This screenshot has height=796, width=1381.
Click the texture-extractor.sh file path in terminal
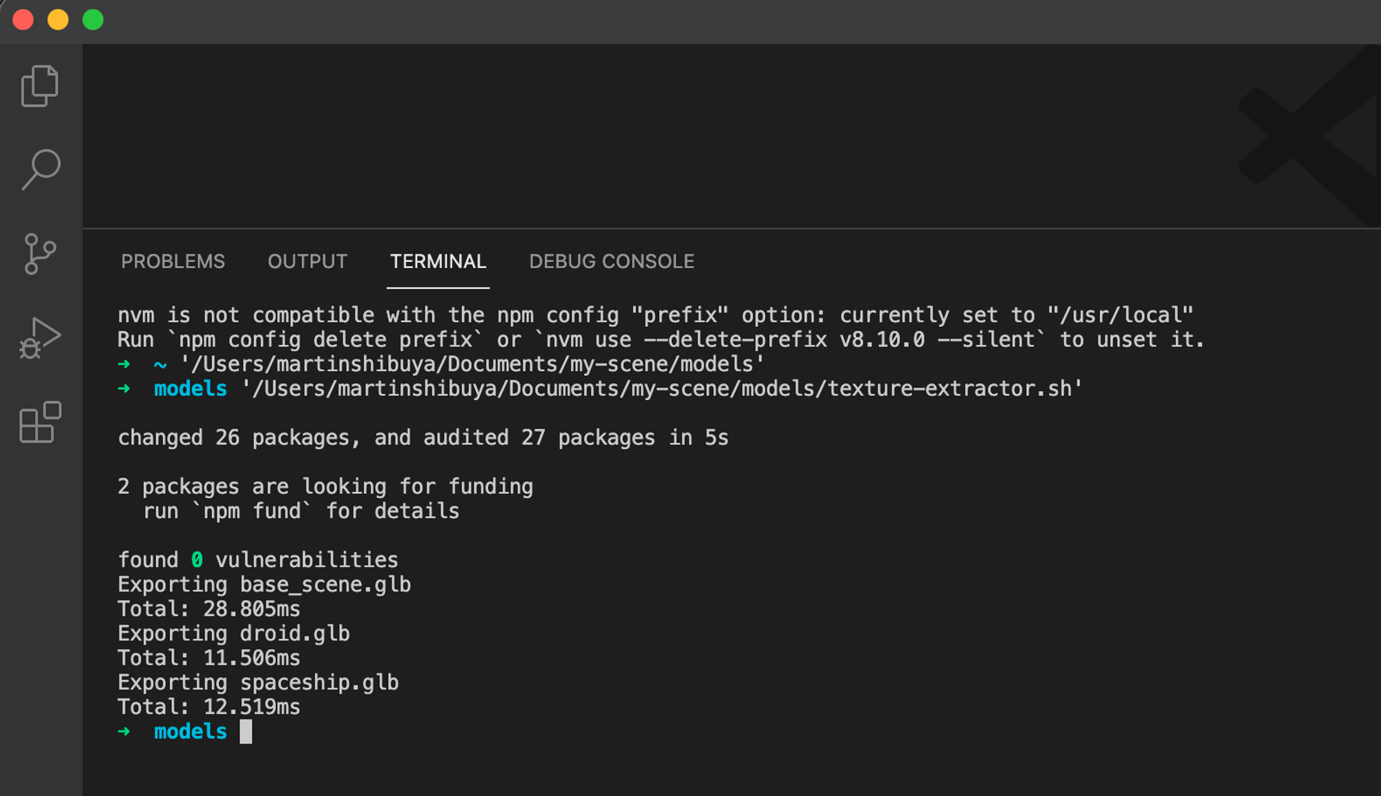661,389
